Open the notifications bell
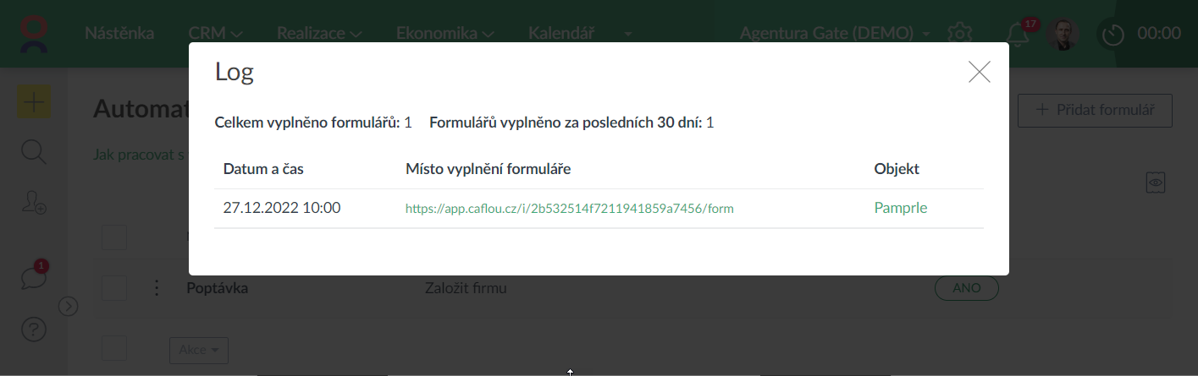 click(x=1017, y=34)
